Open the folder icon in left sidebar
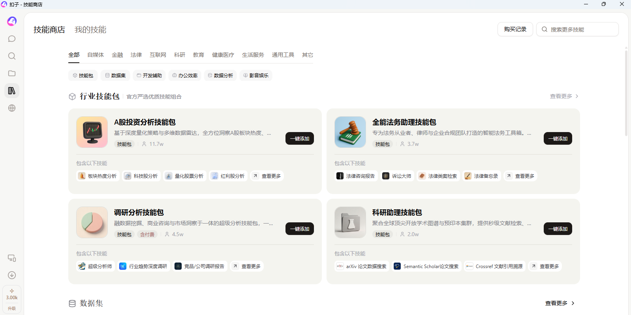The image size is (631, 315). 12,73
